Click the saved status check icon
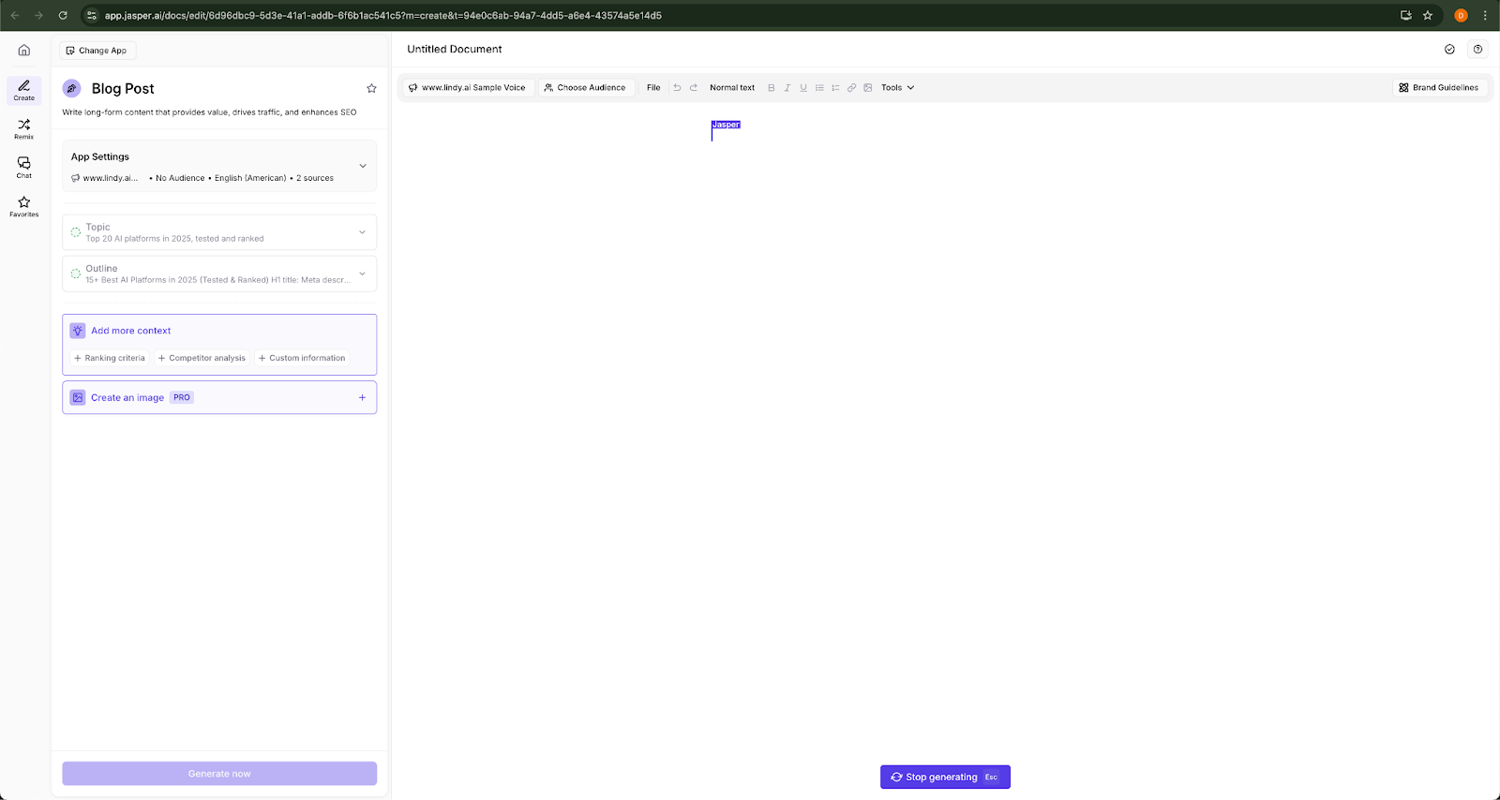This screenshot has height=800, width=1500. click(1449, 49)
